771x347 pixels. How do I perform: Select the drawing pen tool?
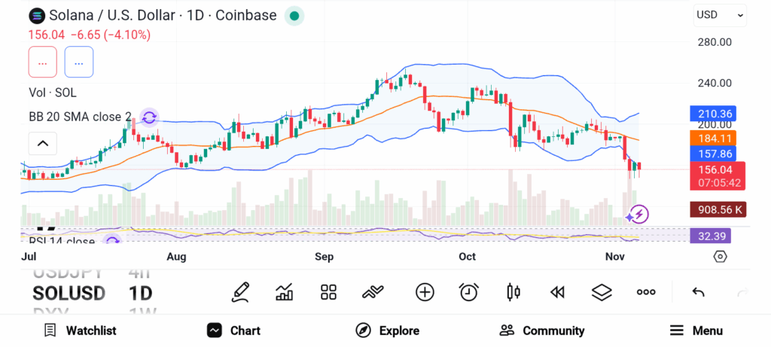tap(241, 292)
